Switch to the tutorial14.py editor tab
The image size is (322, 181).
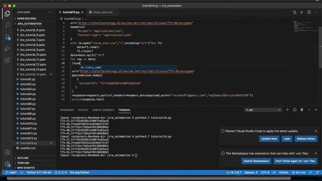pyautogui.click(x=71, y=12)
